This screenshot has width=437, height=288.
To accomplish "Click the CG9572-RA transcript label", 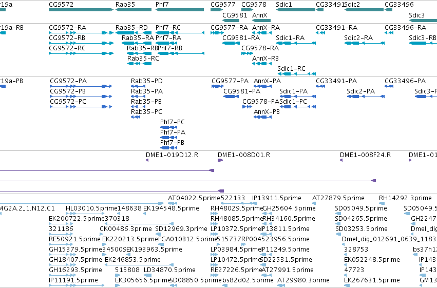I will point(67,28).
